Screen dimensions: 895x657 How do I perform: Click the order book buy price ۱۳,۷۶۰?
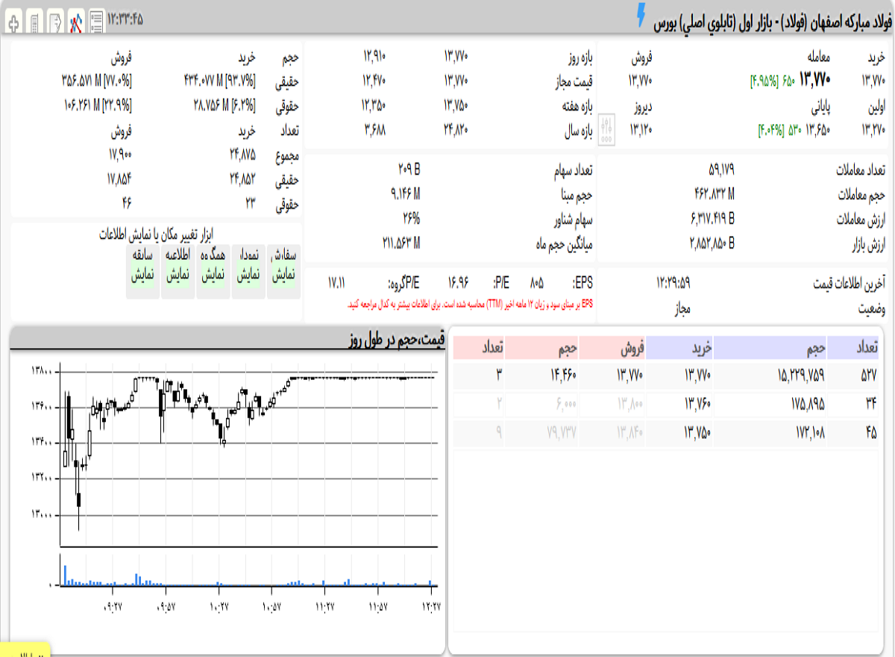(699, 404)
